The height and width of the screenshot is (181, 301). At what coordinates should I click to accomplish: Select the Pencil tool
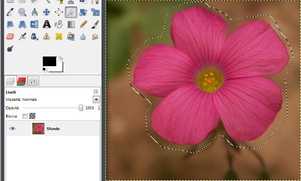point(83,25)
